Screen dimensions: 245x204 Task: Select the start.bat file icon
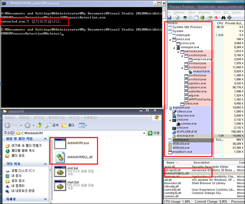click(x=60, y=185)
